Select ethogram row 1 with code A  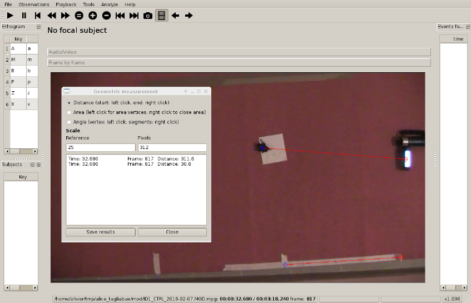pyautogui.click(x=21, y=49)
